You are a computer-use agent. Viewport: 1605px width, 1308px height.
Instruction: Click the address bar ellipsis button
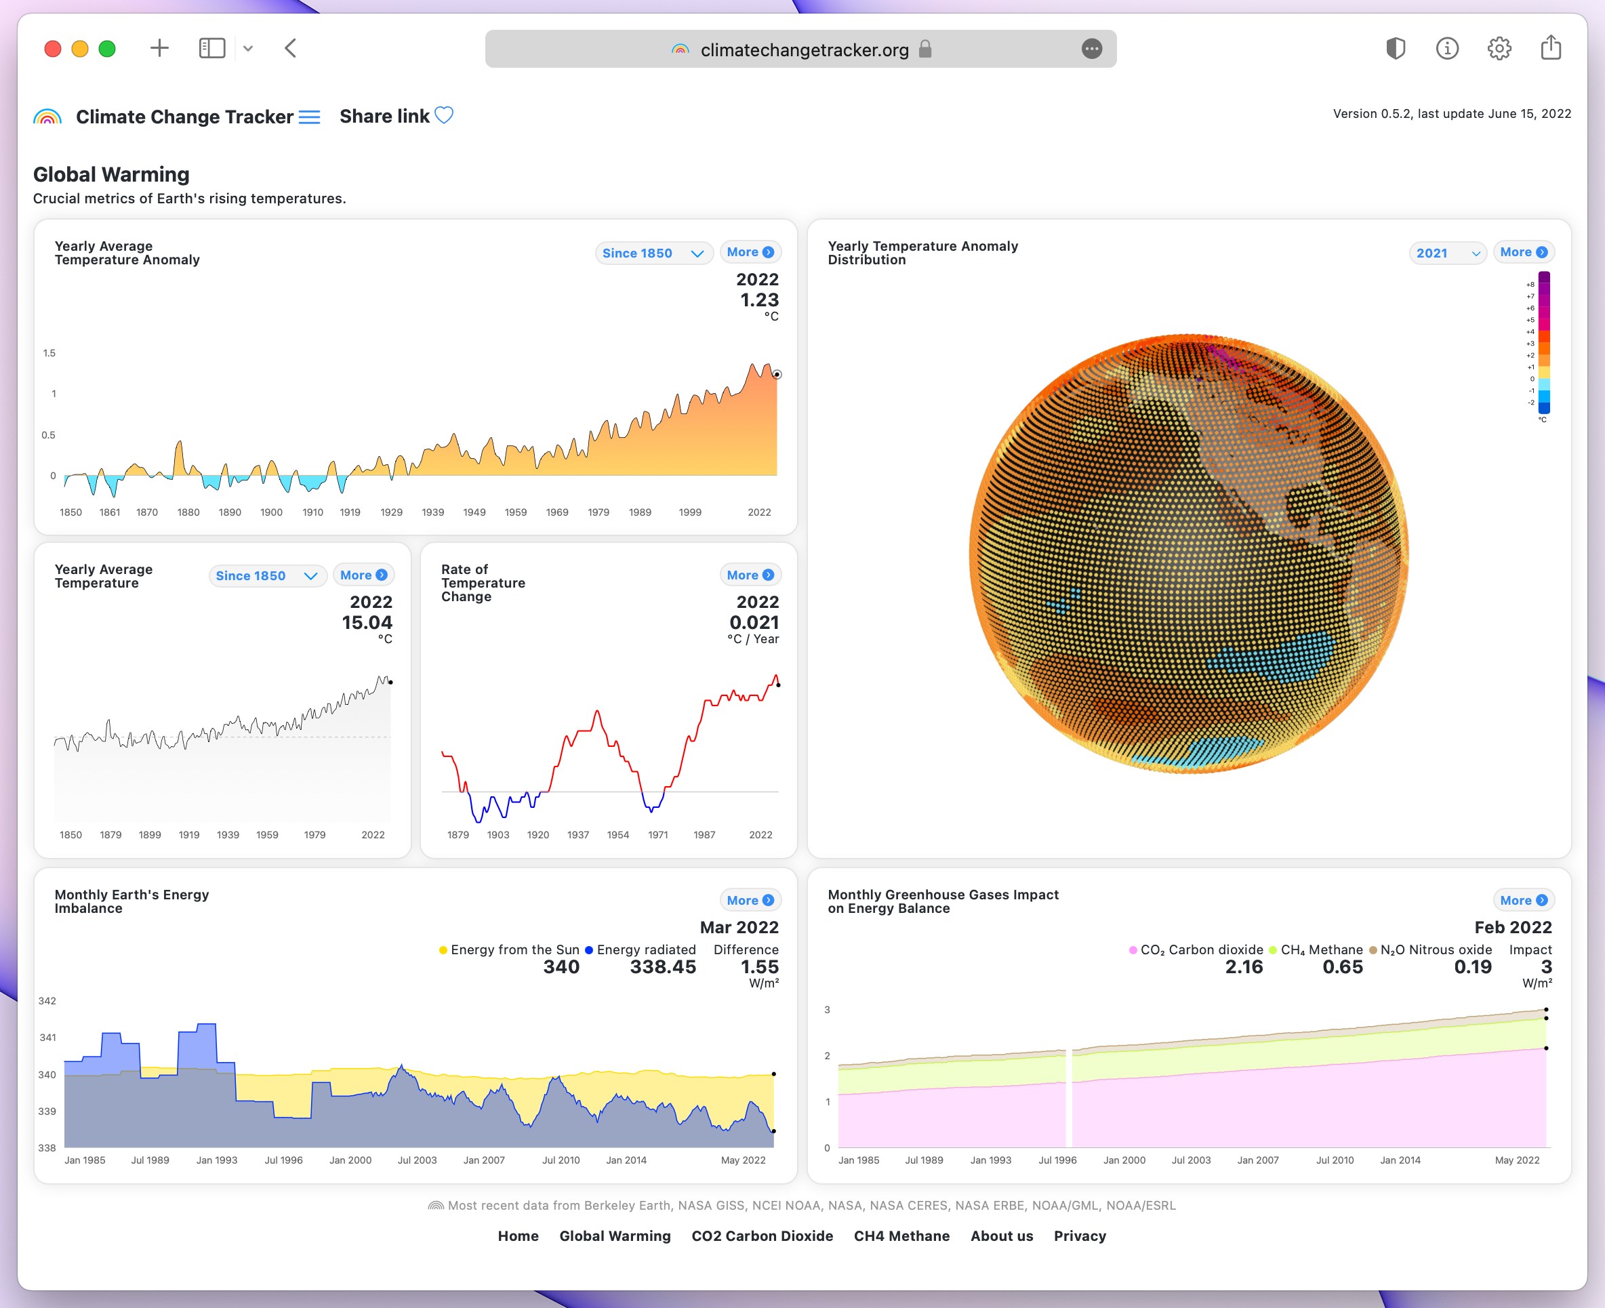(1091, 49)
